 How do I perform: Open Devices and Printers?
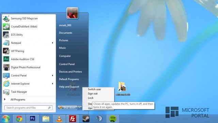pos(71,72)
